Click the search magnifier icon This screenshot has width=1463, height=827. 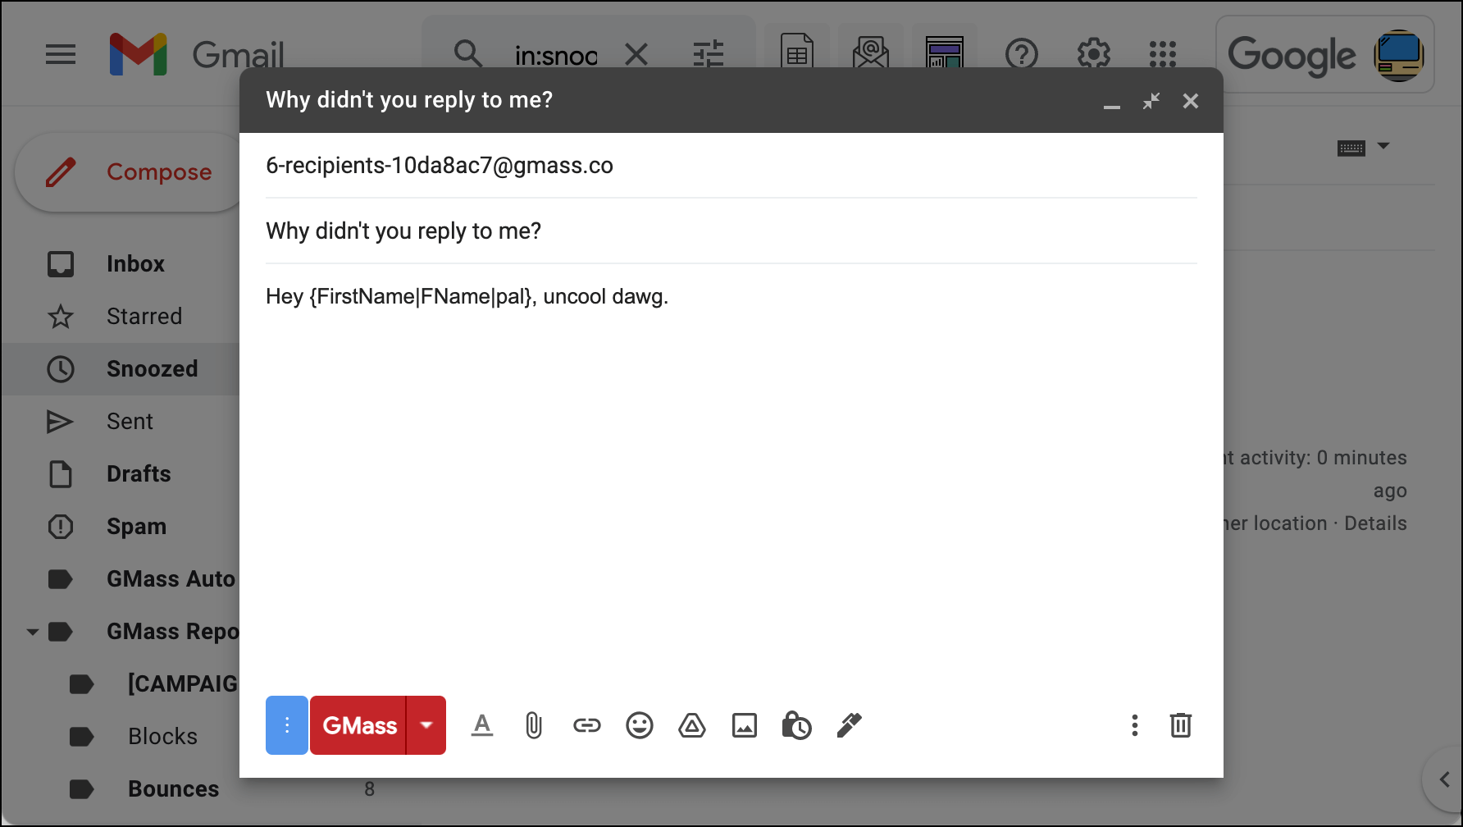coord(468,54)
